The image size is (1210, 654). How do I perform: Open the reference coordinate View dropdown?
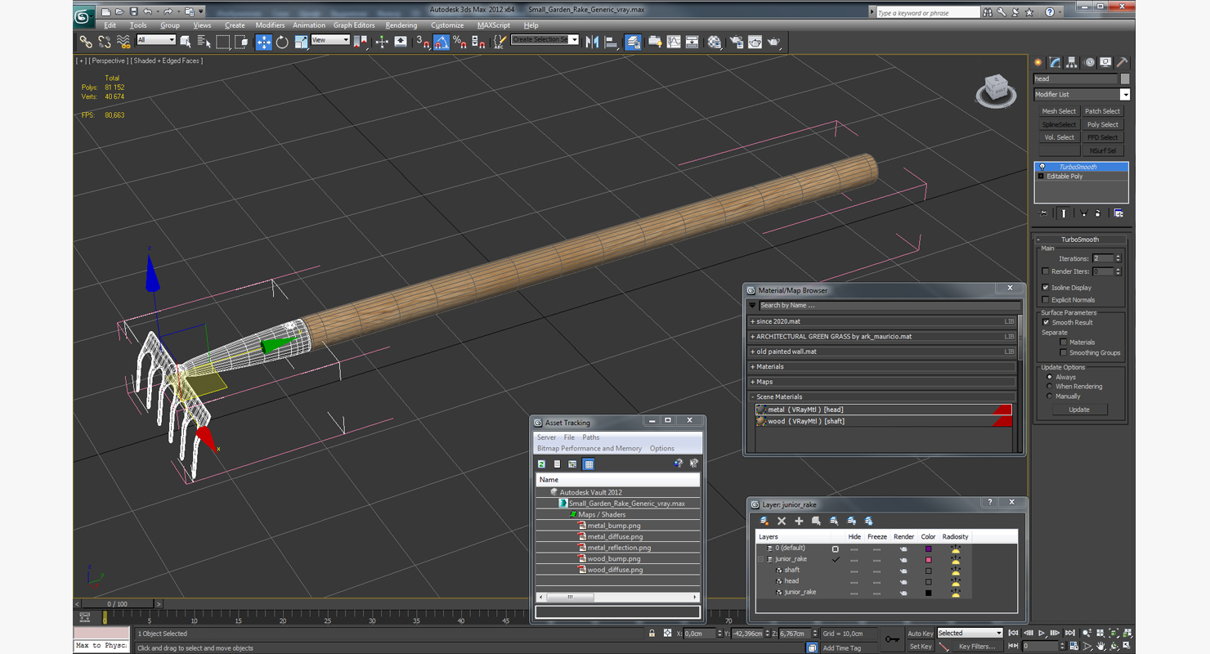330,40
